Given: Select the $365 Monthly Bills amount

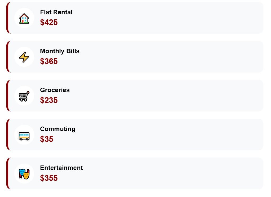Looking at the screenshot, I should pyautogui.click(x=49, y=61).
